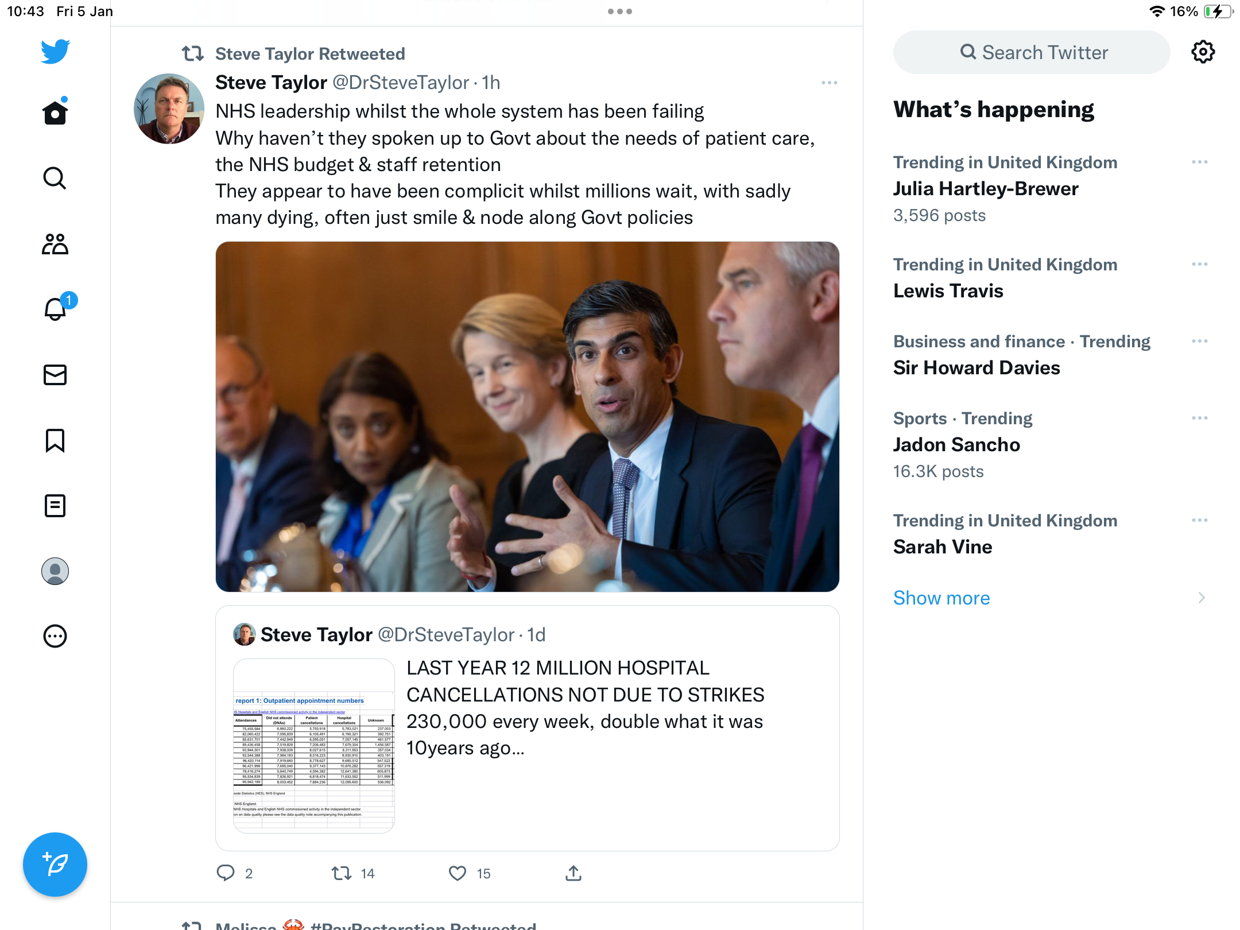The image size is (1240, 930).
Task: Open the Explore search icon in sidebar
Action: [55, 178]
